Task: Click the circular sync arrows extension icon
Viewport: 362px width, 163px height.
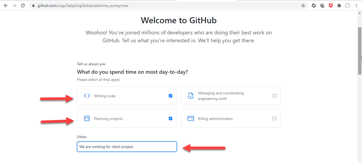Action: pyautogui.click(x=314, y=6)
